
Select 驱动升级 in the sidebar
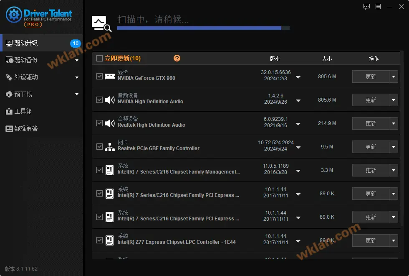[x=41, y=43]
